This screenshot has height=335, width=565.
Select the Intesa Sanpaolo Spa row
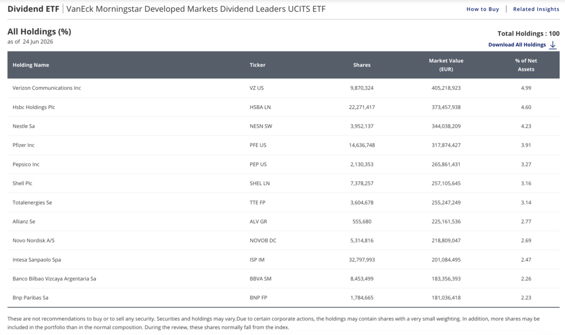283,260
